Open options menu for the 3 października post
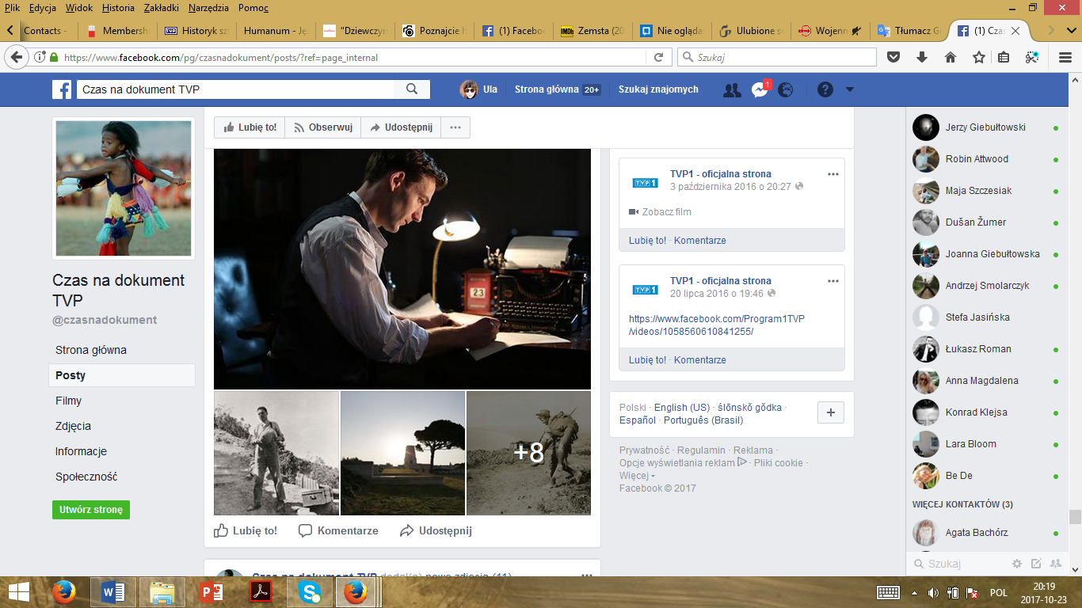Image resolution: width=1082 pixels, height=608 pixels. pos(832,174)
